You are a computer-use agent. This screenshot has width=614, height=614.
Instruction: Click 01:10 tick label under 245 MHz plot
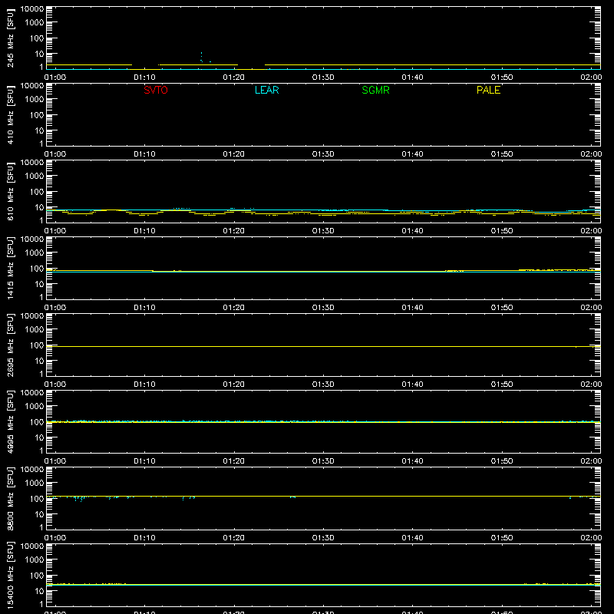[x=144, y=78]
